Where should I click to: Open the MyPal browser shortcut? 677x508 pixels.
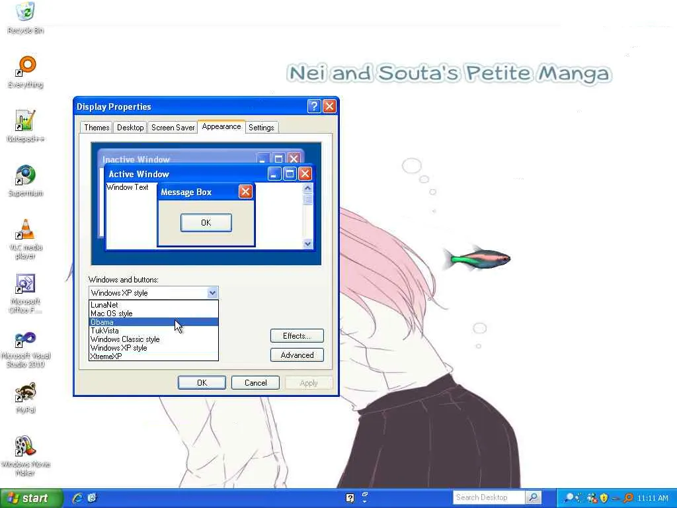(25, 398)
